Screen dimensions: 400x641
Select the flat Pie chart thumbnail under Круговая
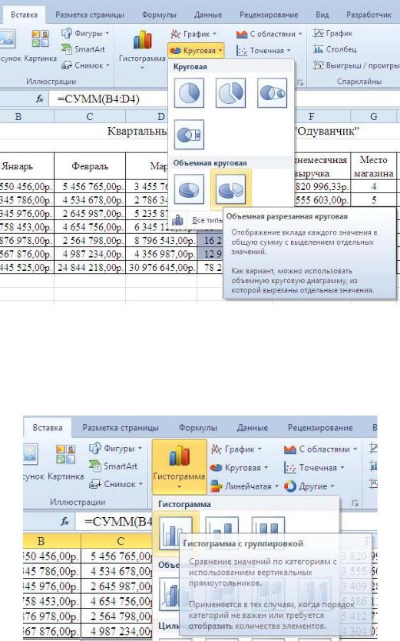coord(189,94)
